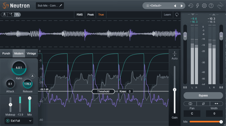Image resolution: width=226 pixels, height=126 pixels.
Task: Click the Ratio knob 6.0:1
Action: click(x=19, y=68)
